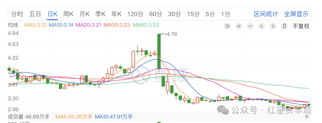
Task: Click the 区间统计 link
Action: (x=266, y=14)
